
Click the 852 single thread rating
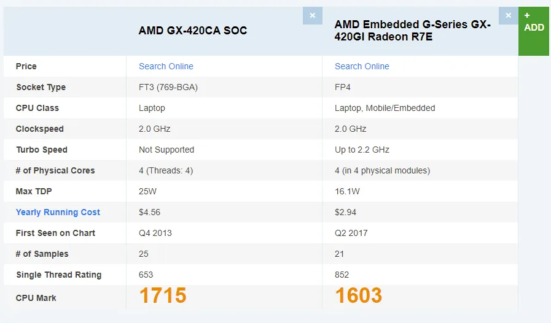click(x=342, y=275)
